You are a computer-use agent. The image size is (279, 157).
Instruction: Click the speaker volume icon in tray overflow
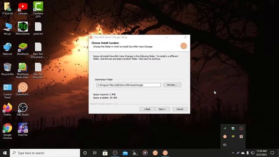225,145
